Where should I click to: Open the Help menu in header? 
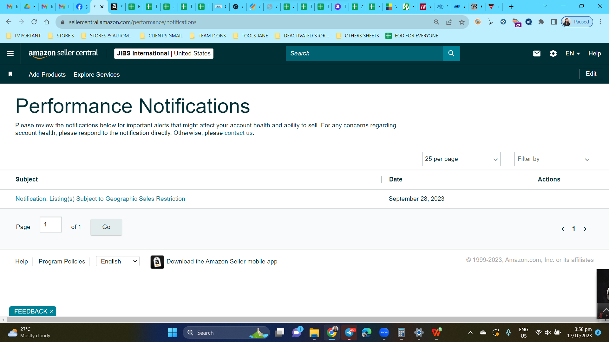tap(595, 54)
